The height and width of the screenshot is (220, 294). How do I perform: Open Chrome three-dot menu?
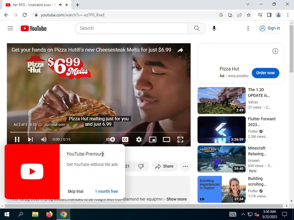tap(288, 15)
